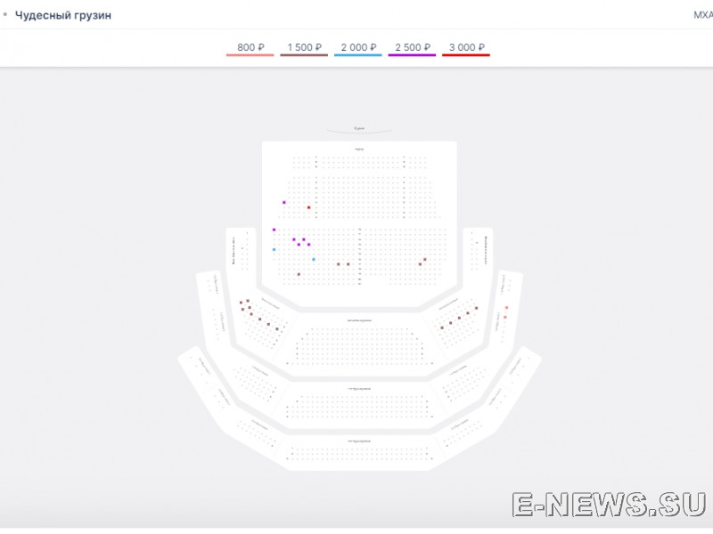Pick the only red seat in the stalls
Image resolution: width=713 pixels, height=534 pixels.
(309, 207)
